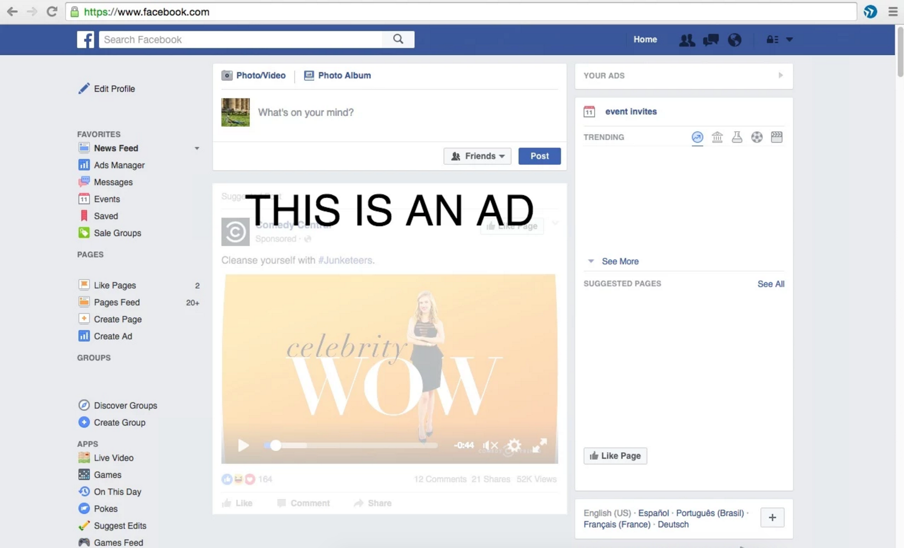Open the Friend Requests icon
This screenshot has height=548, width=904.
pyautogui.click(x=686, y=39)
